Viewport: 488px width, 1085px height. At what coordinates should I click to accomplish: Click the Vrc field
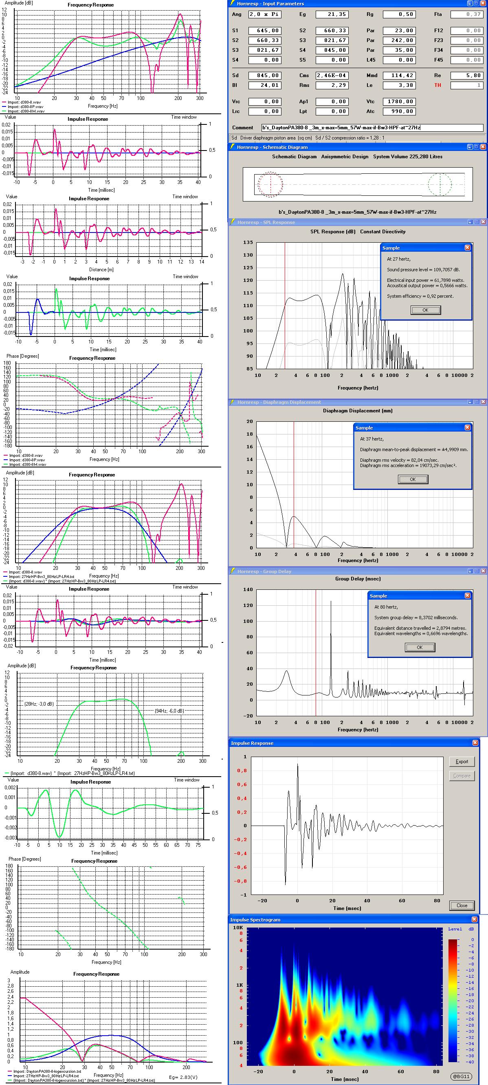pyautogui.click(x=265, y=102)
